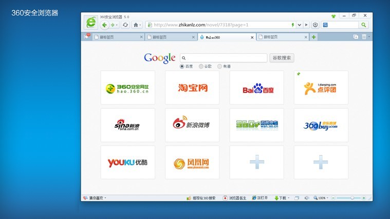This screenshot has height=219, width=390.
Task: Open the home page via house icon
Action: [136, 25]
